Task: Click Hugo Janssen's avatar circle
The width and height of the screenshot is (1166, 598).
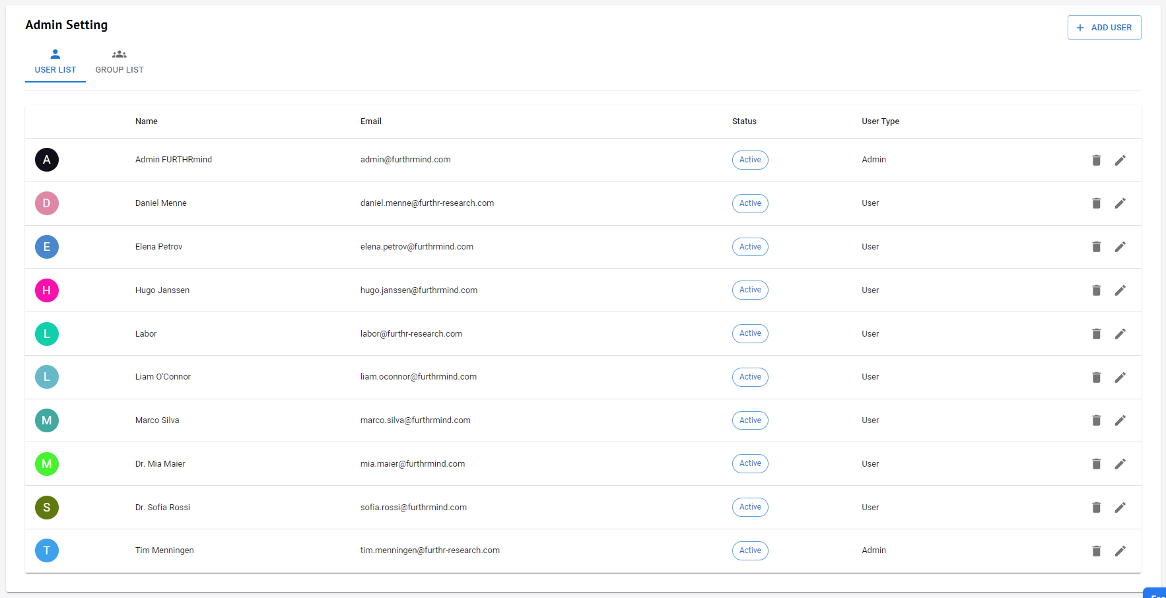Action: click(47, 290)
